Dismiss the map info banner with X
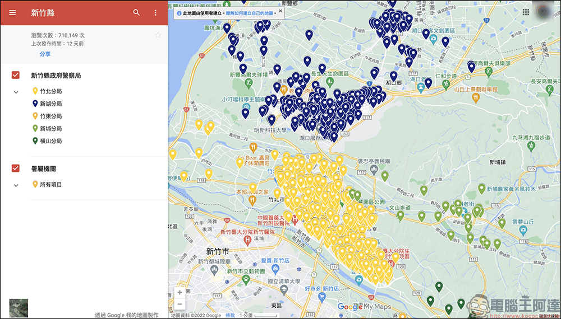 tap(280, 11)
